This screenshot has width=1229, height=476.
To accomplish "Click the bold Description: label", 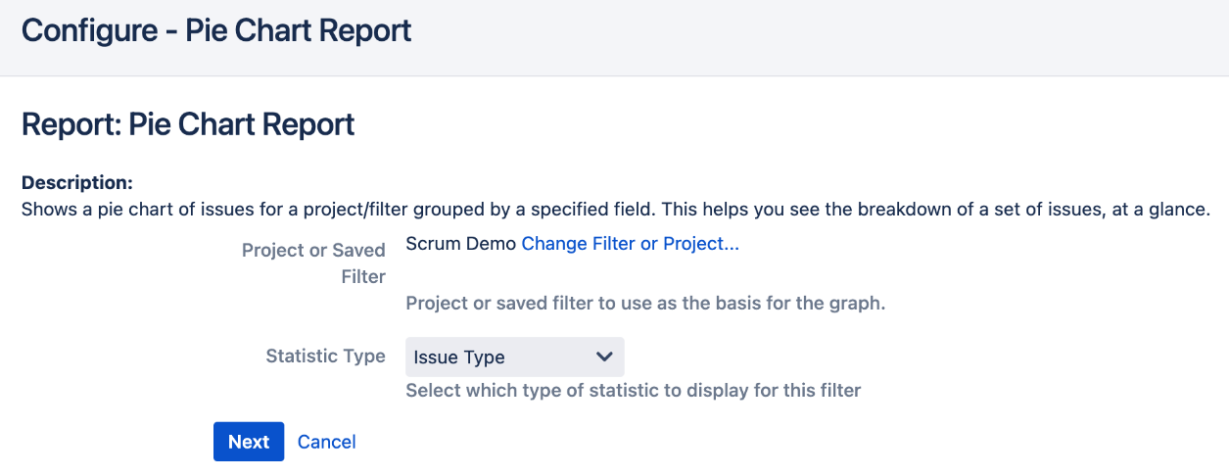I will click(76, 182).
